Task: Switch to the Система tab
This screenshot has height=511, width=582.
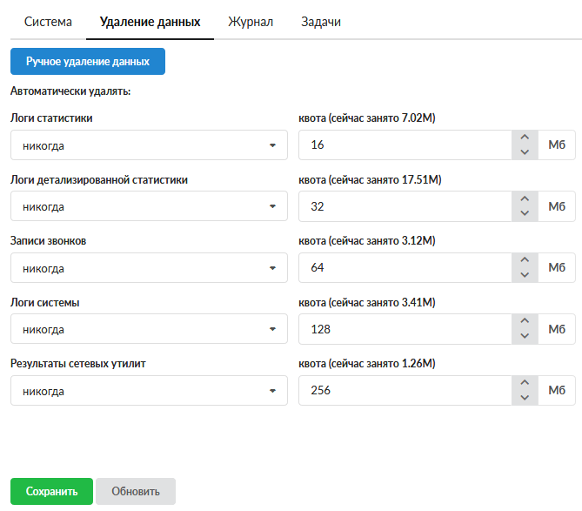Action: click(48, 22)
